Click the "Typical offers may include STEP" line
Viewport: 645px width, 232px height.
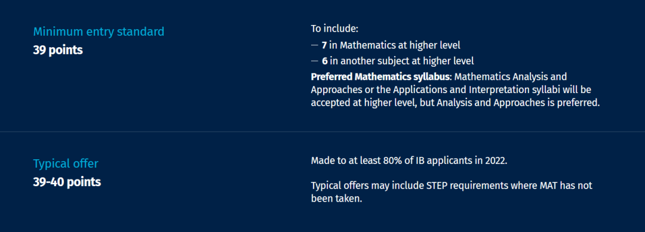click(x=451, y=185)
